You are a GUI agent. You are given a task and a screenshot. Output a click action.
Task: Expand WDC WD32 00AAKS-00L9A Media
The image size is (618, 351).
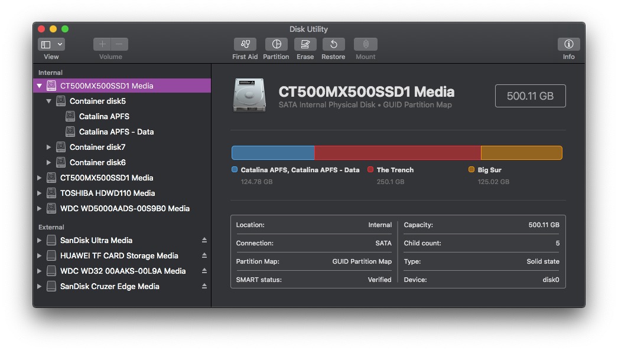(x=40, y=271)
